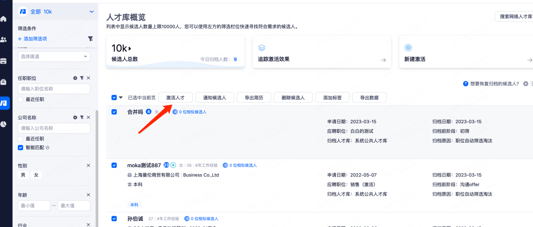Viewport: 533px width, 227px height.
Task: Click the funnel icon next to 公司名称
Action: 82,117
